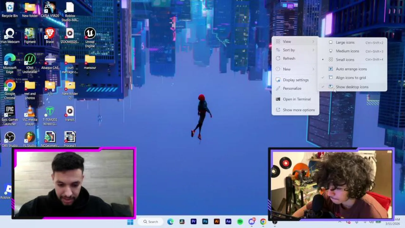This screenshot has height=228, width=405.
Task: Open Premiere Pro from the taskbar
Action: [x=193, y=222]
